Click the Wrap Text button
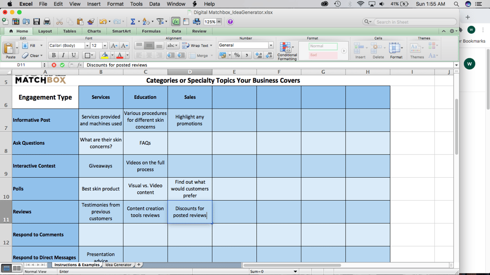The height and width of the screenshot is (275, 490). (x=197, y=46)
